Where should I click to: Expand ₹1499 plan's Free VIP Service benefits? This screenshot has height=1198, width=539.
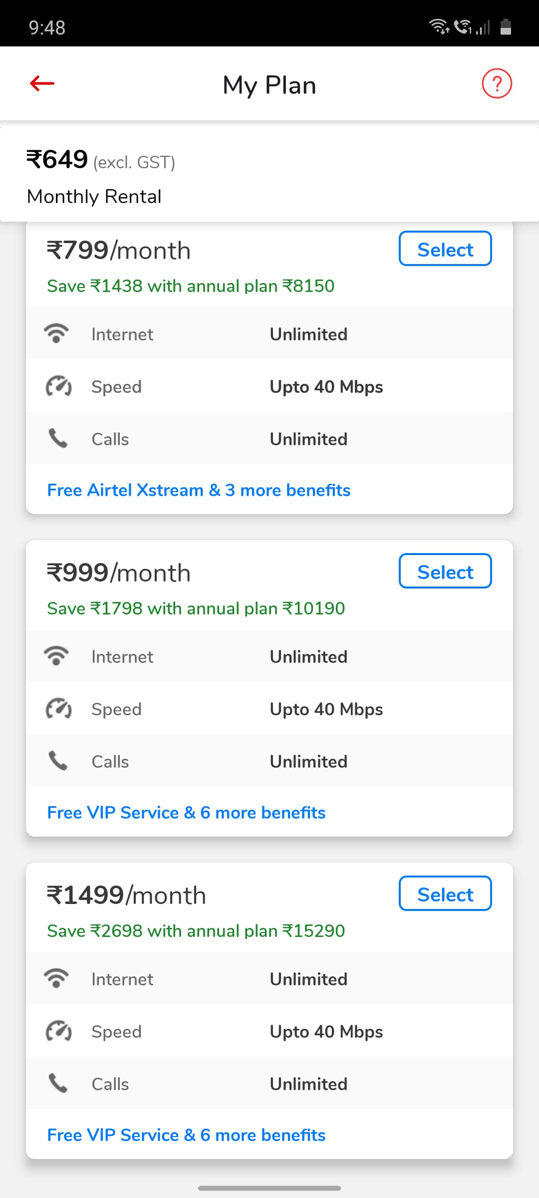[186, 1135]
